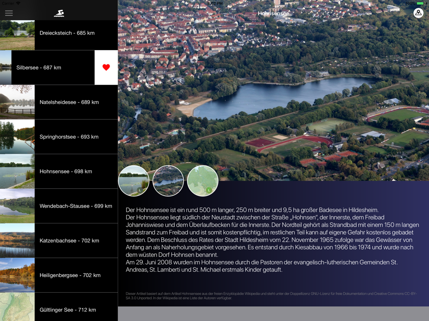429x321 pixels.
Task: Open Hohnsensee list thumbnail image
Action: (17, 172)
